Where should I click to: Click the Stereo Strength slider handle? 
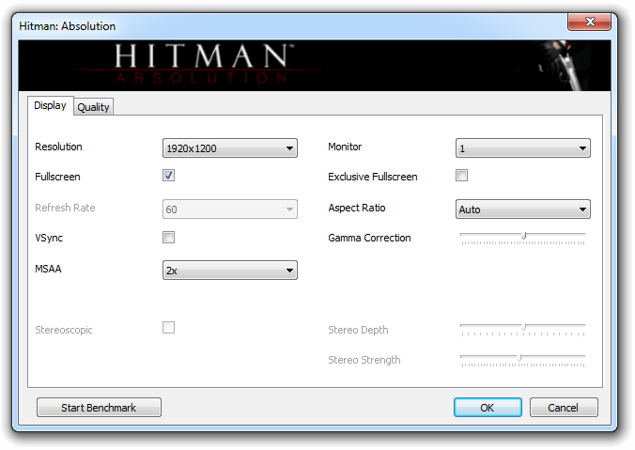[519, 357]
